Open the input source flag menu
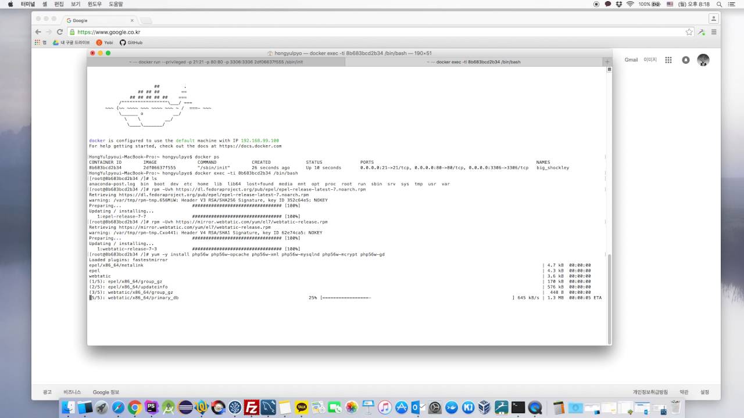 (670, 4)
